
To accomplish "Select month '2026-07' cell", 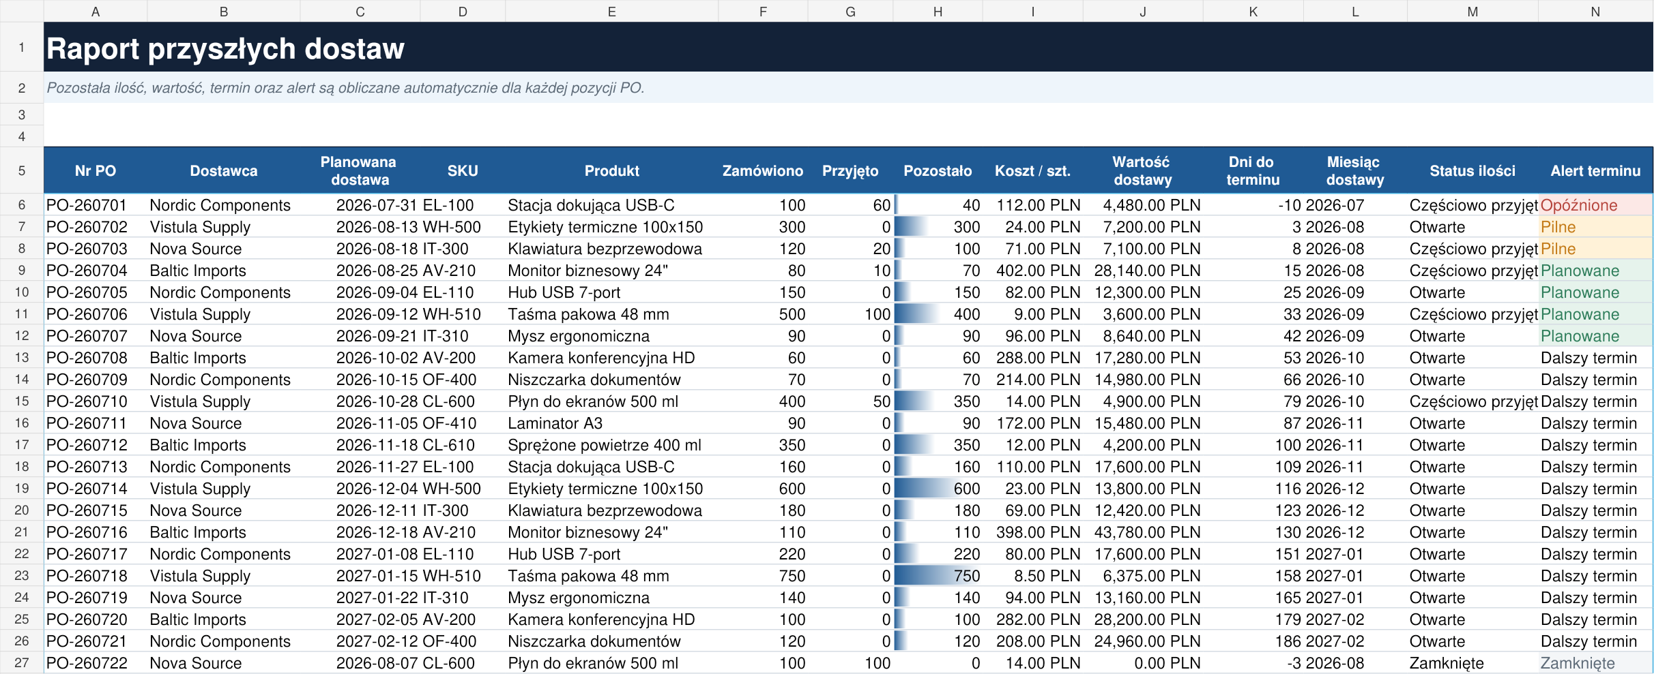I will click(x=1355, y=205).
